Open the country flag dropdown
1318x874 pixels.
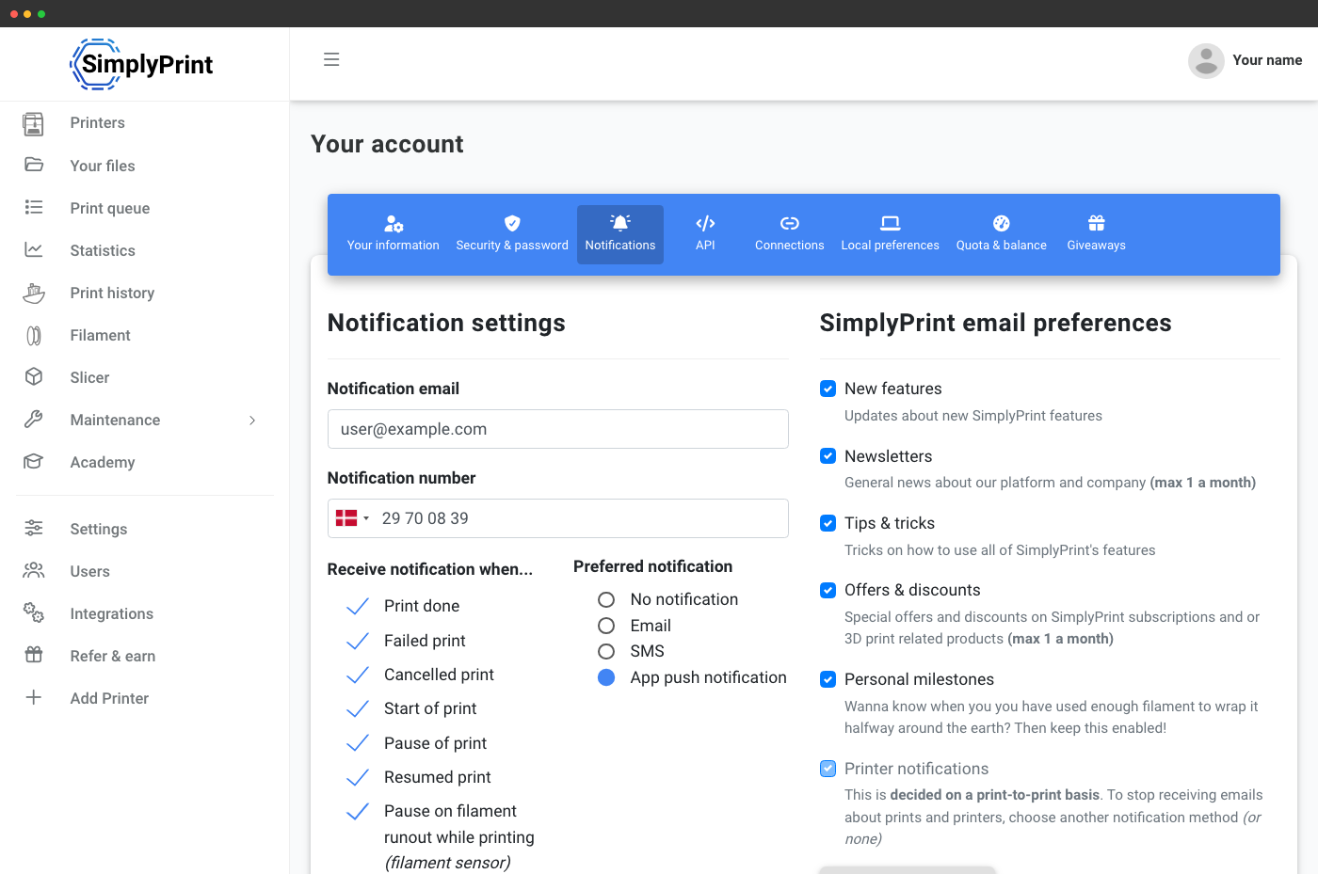(x=353, y=518)
